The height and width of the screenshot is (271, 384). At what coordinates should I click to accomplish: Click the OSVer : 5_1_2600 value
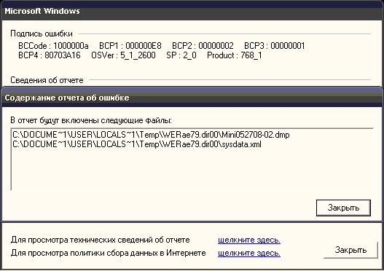point(123,55)
